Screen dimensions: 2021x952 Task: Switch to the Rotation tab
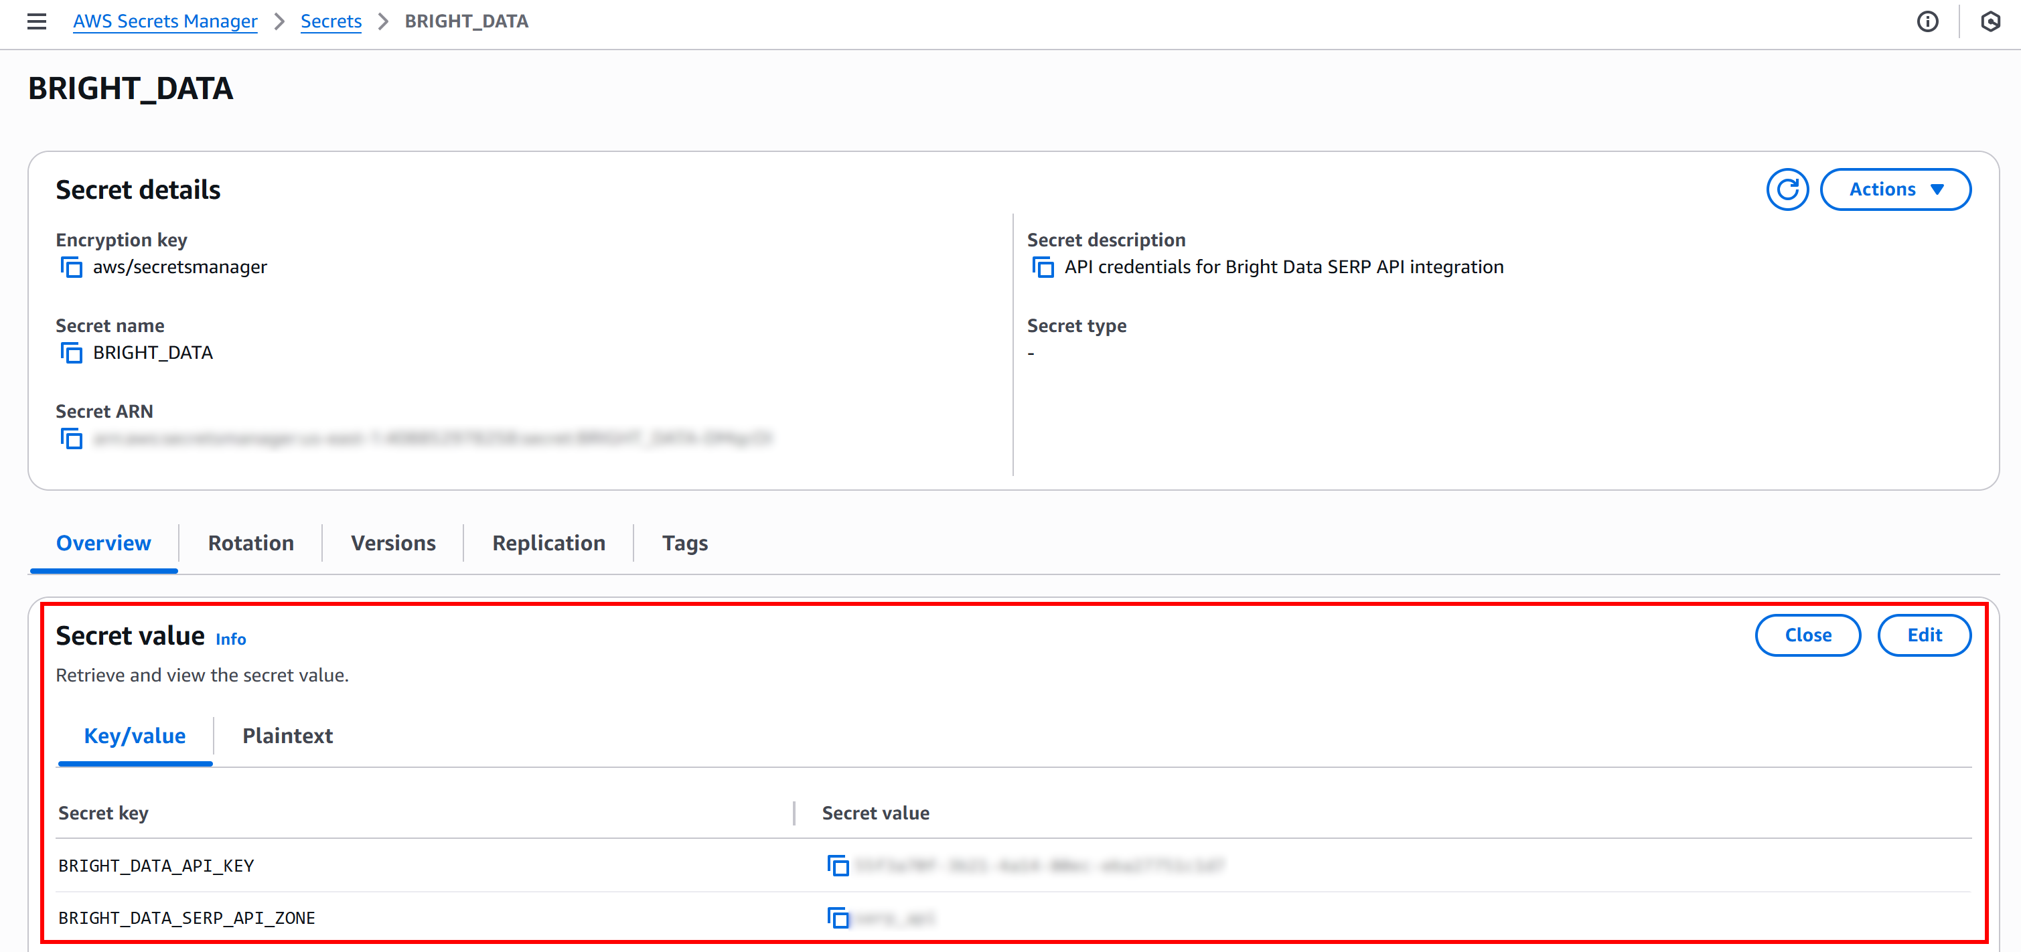(x=250, y=543)
